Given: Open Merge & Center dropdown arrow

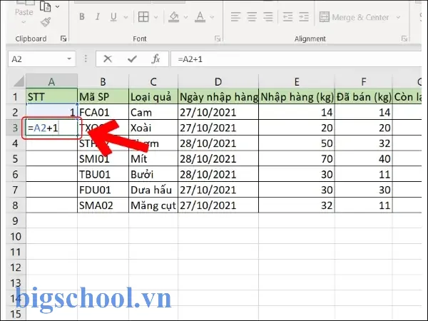Looking at the screenshot, I should click(x=398, y=17).
